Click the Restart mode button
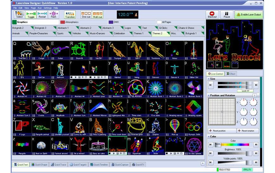This screenshot has height=173, width=275. (x=42, y=15)
